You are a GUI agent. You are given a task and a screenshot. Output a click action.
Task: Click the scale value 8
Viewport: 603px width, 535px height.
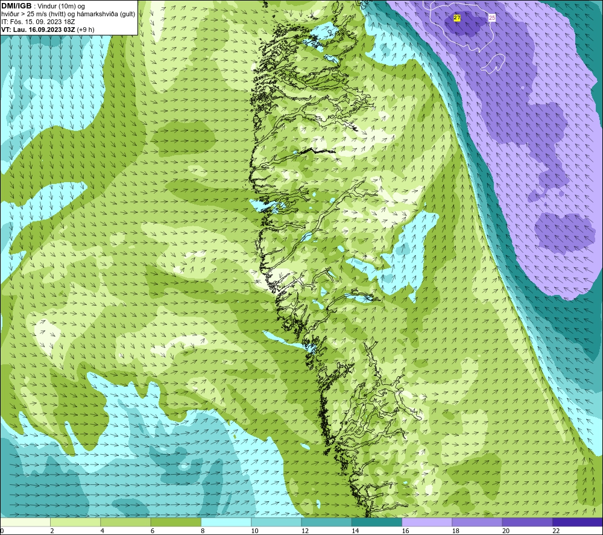(203, 531)
